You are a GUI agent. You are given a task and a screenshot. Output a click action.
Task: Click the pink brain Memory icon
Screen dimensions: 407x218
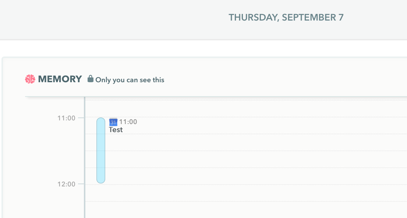30,79
